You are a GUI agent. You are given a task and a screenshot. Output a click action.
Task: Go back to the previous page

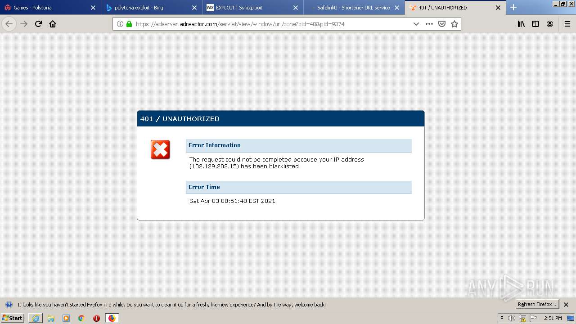[9, 24]
